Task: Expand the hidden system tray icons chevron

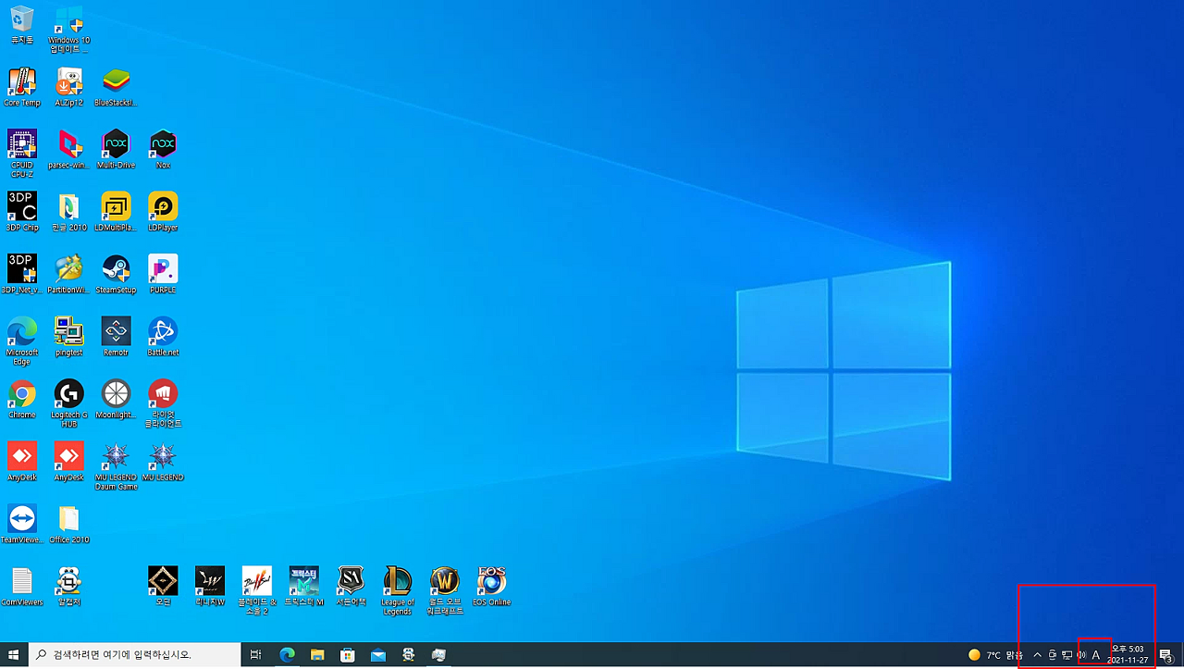Action: [x=1037, y=655]
